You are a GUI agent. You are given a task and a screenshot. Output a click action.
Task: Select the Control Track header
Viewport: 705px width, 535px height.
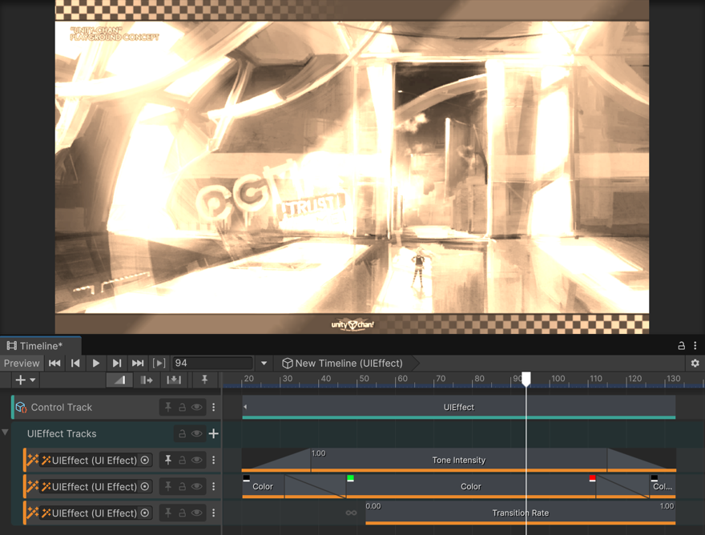click(x=115, y=408)
